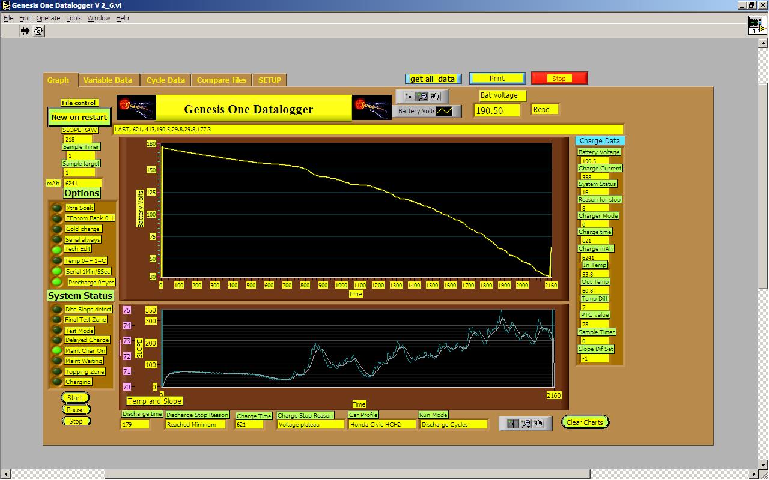The image size is (769, 480).
Task: Toggle the Serial always option LED
Action: pyautogui.click(x=57, y=239)
